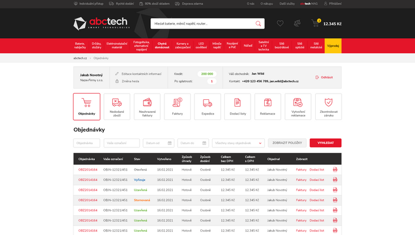Click the ZOBRAZIT POLOŽKY button
415x235 pixels.
(287, 143)
